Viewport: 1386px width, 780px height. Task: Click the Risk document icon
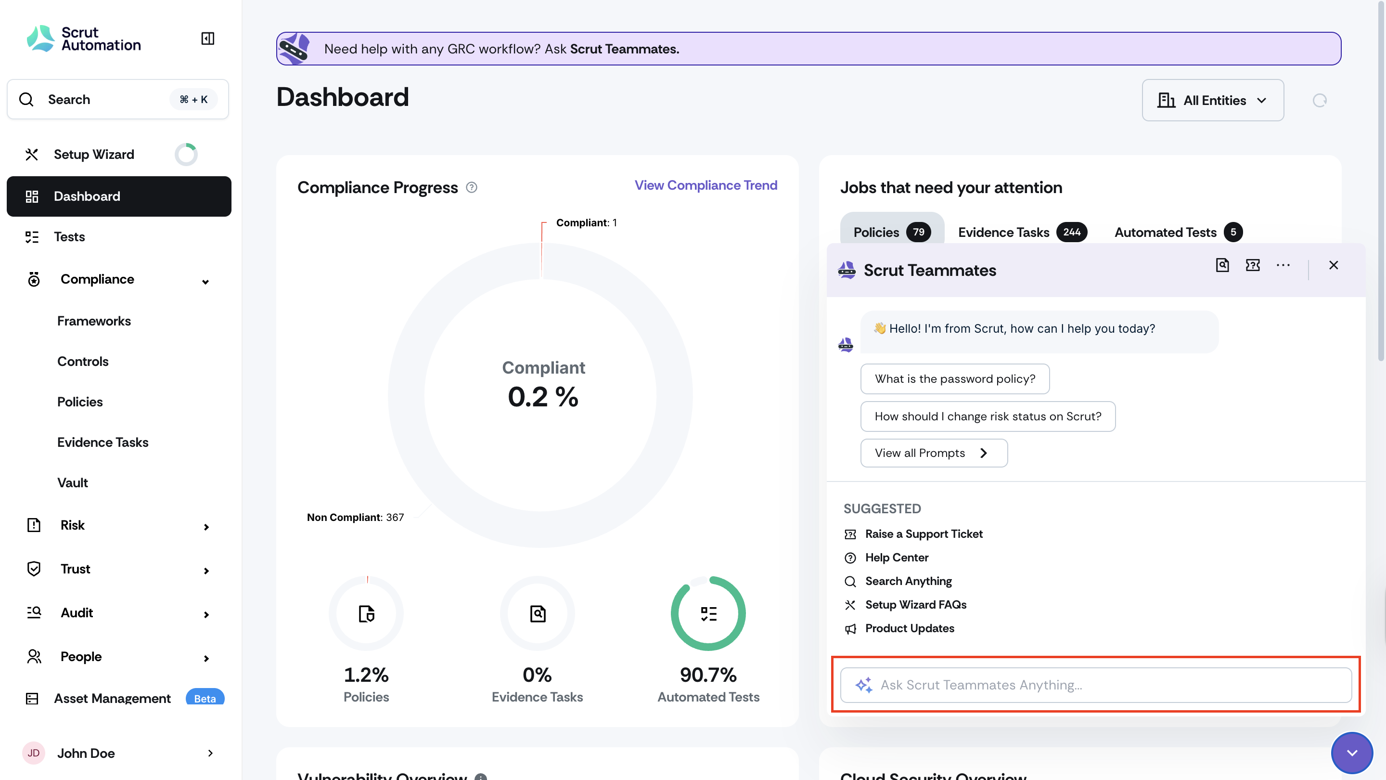pos(33,525)
